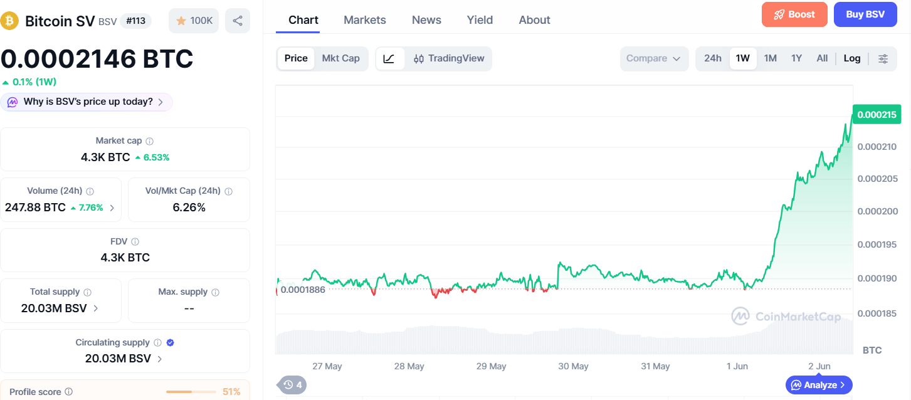Click the Volume (24h) info icon
Viewport: 911px width, 400px height.
[90, 191]
